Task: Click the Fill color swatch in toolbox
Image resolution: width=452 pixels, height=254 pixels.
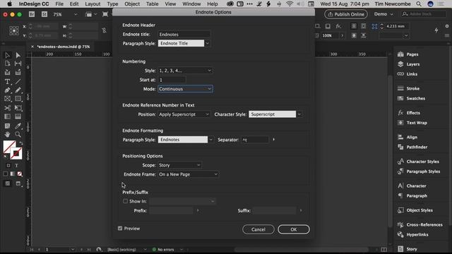Action: 9,146
